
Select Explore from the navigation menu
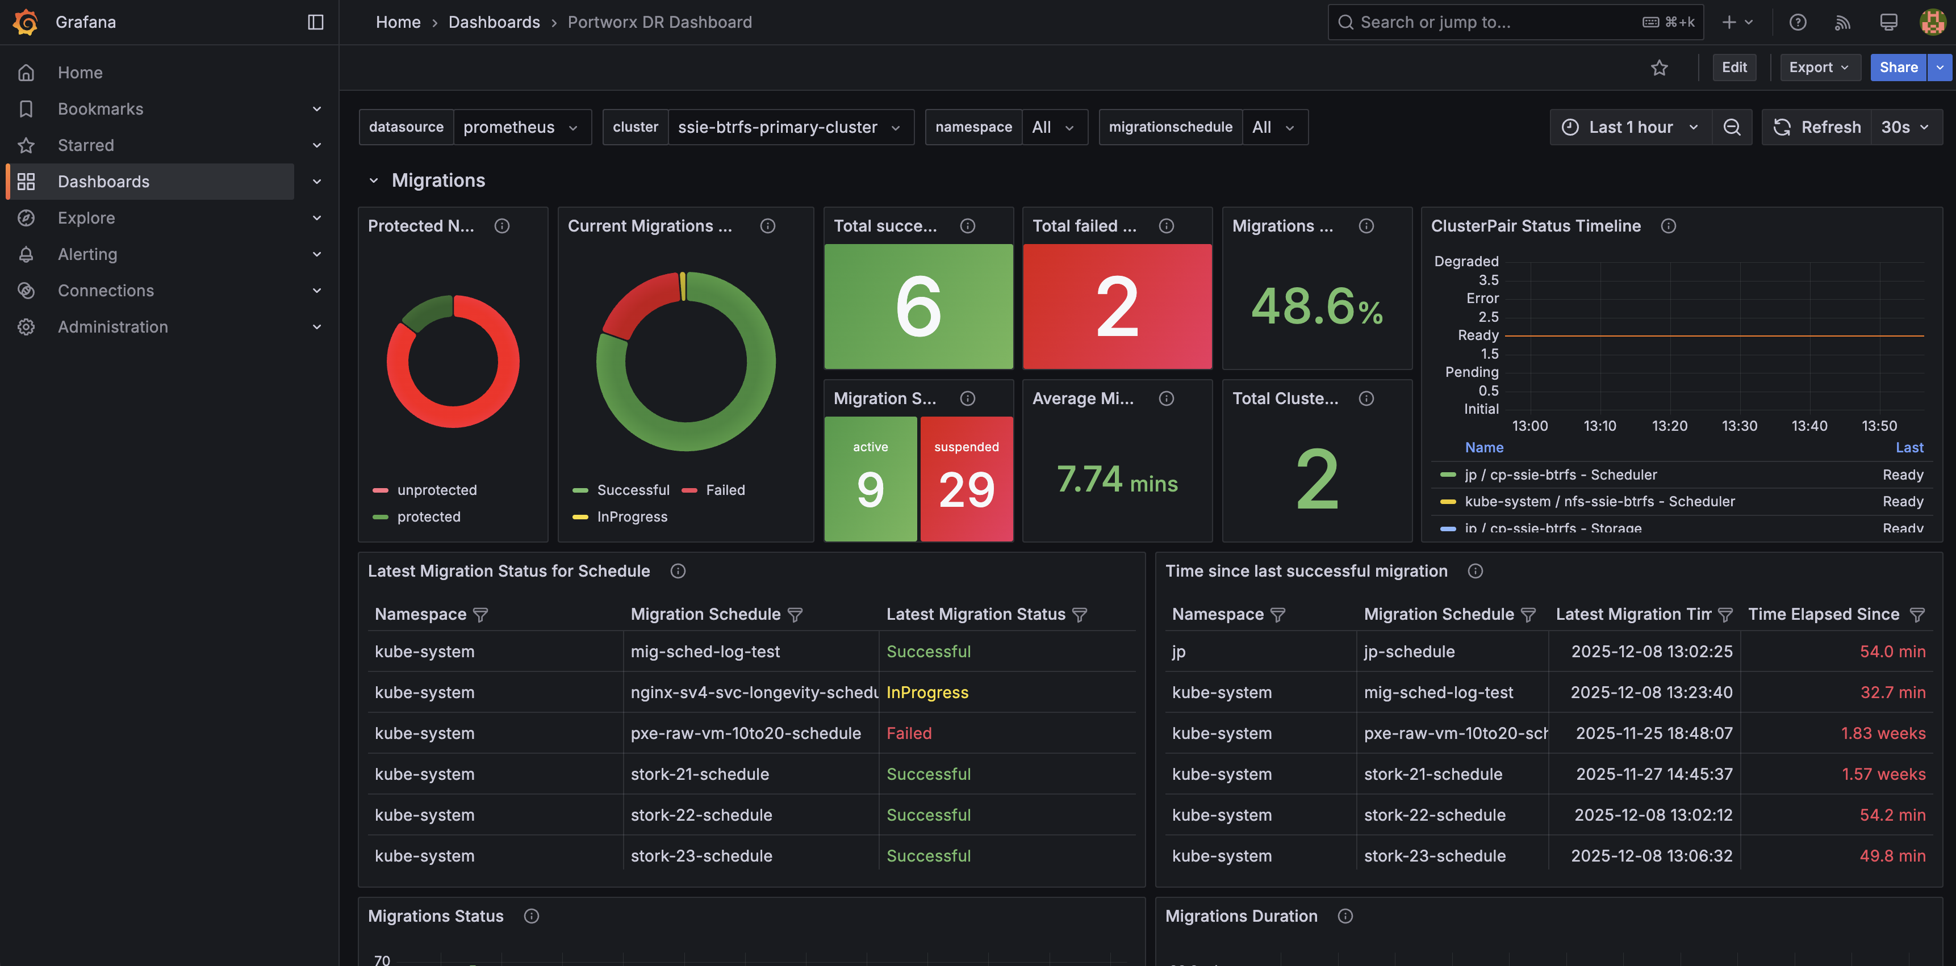86,218
